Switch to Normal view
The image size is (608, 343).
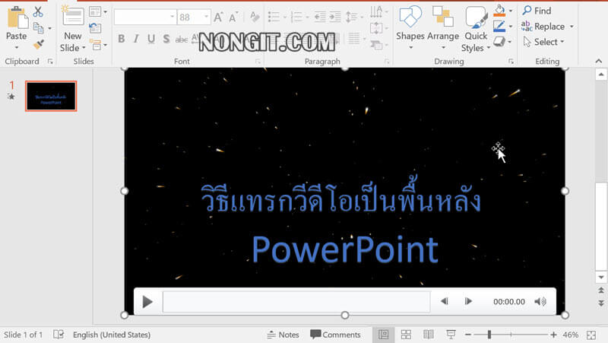pyautogui.click(x=383, y=335)
